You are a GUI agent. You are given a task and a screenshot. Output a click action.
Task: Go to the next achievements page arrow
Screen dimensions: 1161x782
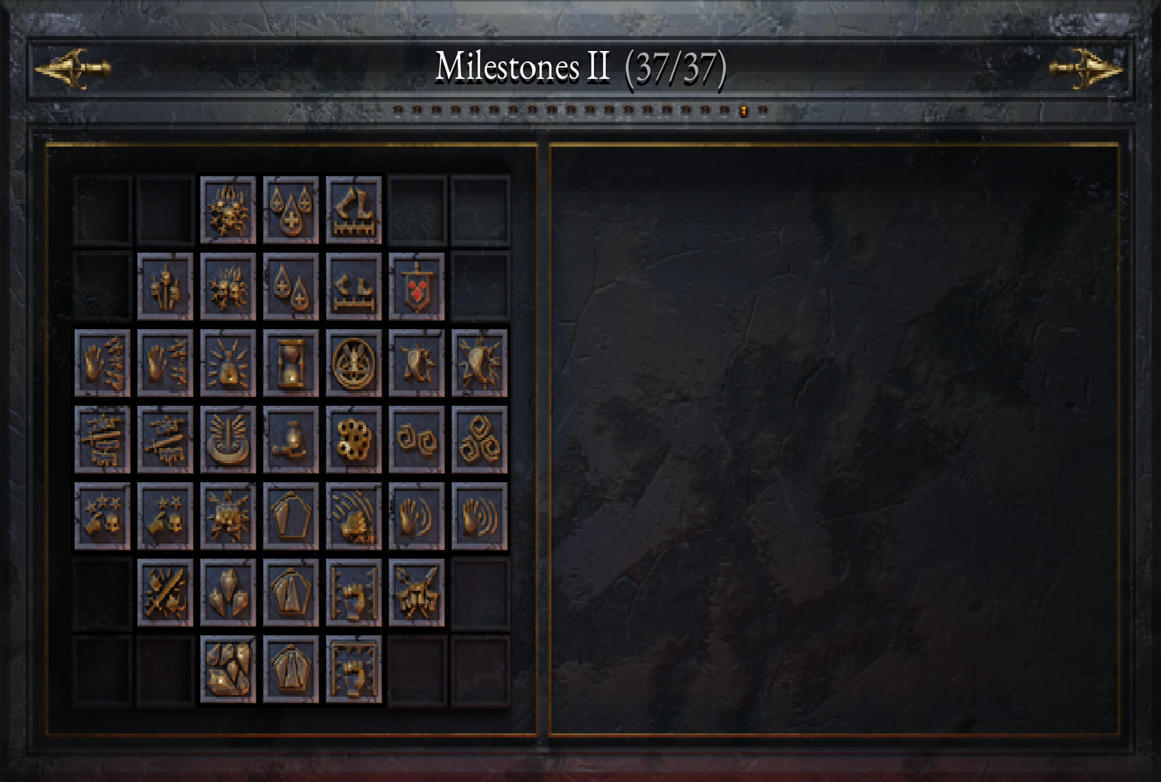1086,69
